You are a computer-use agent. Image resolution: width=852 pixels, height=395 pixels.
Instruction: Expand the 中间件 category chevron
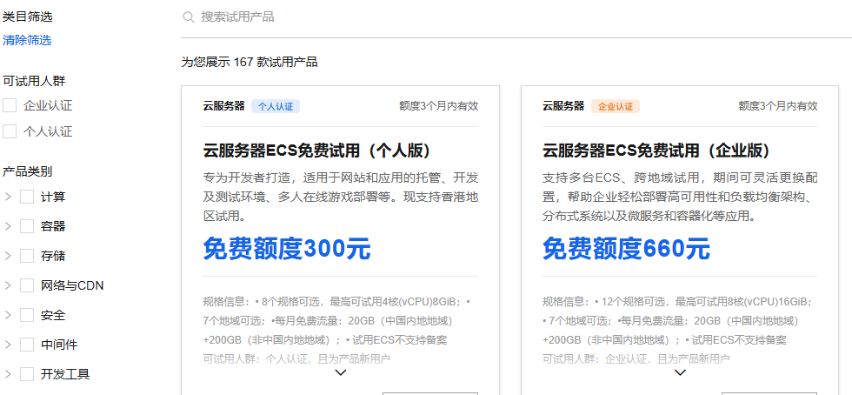click(8, 345)
